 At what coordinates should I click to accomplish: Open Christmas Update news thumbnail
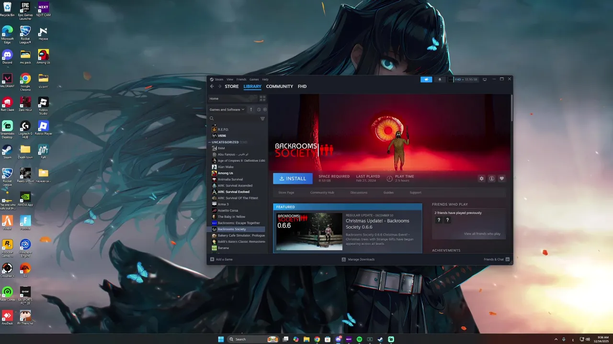point(309,231)
